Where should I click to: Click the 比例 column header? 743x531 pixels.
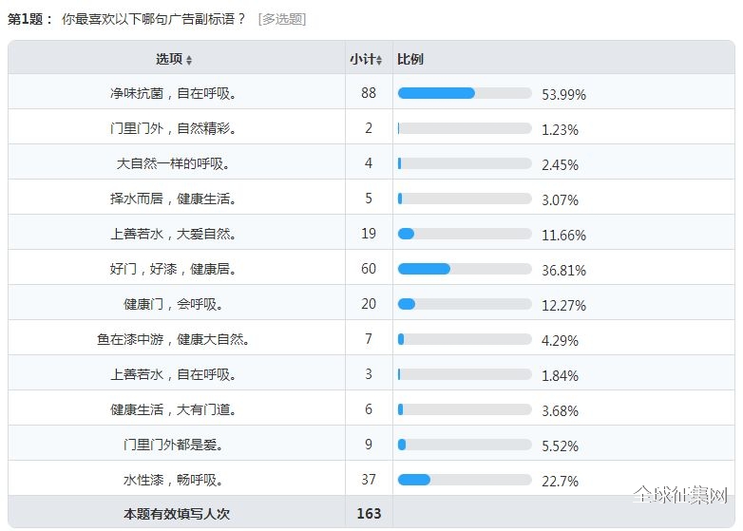410,59
